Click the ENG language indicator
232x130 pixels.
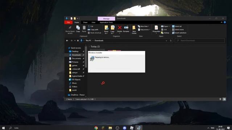click(x=212, y=128)
